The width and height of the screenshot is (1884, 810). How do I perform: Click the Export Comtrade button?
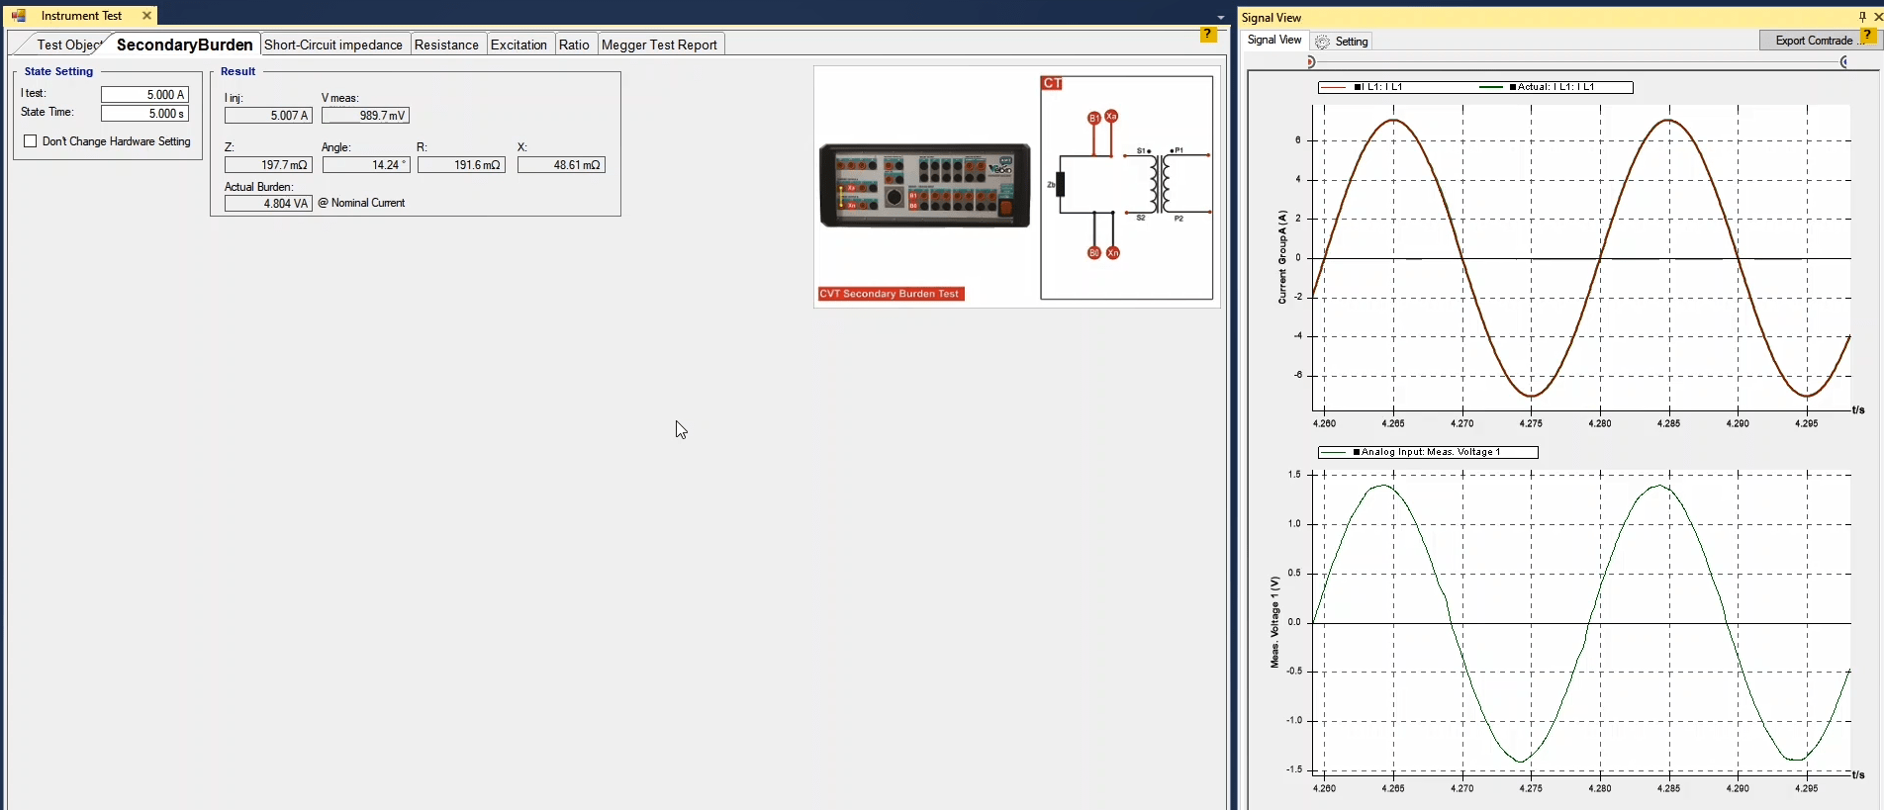(1813, 41)
